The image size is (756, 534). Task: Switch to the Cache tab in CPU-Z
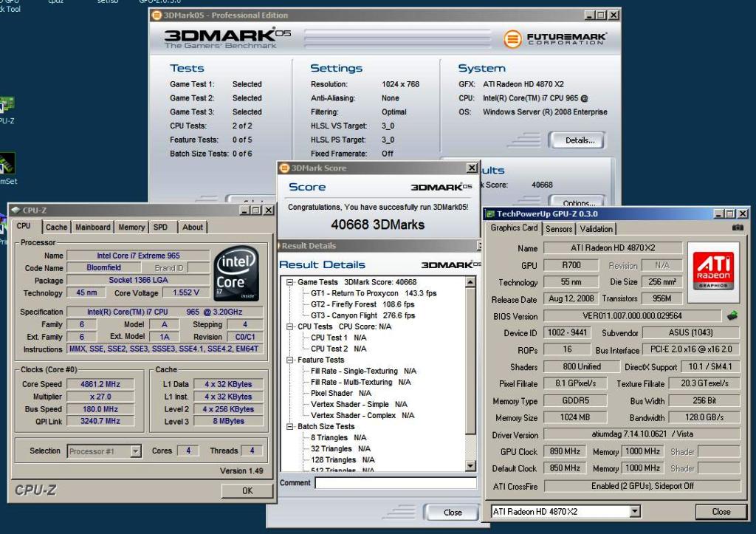pyautogui.click(x=56, y=227)
